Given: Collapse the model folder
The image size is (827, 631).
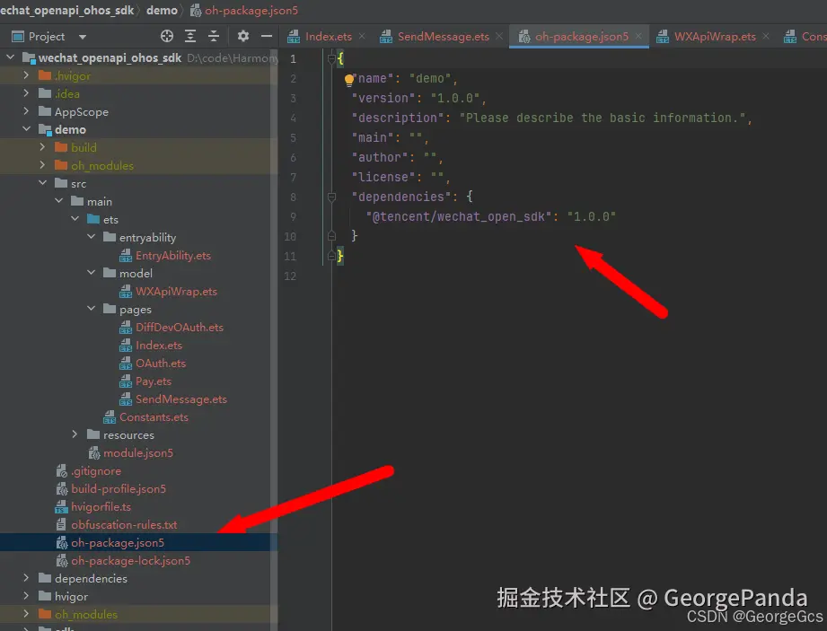Looking at the screenshot, I should click(91, 273).
